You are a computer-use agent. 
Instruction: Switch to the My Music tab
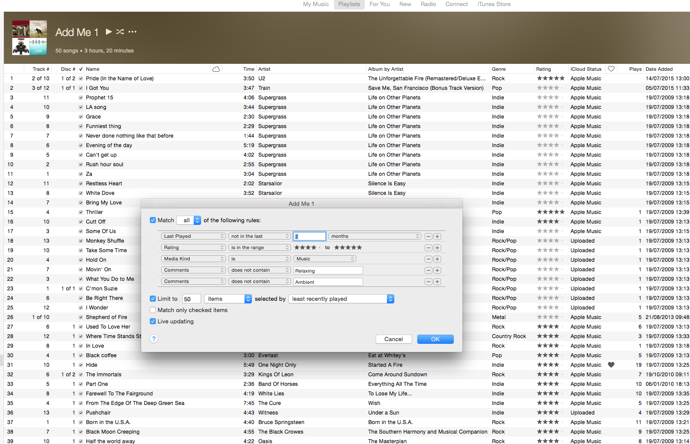coord(316,4)
